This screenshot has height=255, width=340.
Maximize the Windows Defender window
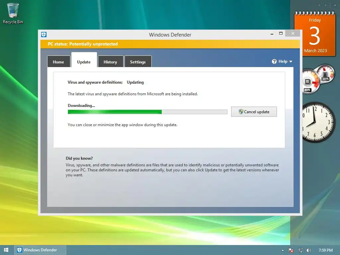tap(281, 34)
